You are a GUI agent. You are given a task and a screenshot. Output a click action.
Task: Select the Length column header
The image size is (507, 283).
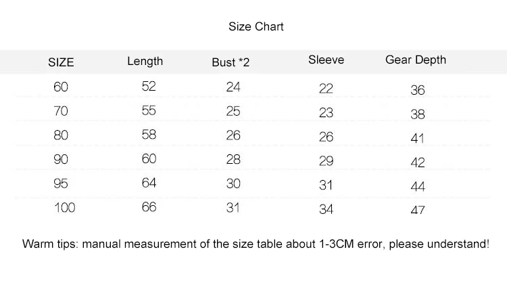(145, 61)
